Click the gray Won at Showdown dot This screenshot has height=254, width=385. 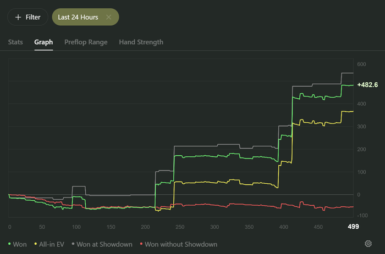click(x=74, y=244)
